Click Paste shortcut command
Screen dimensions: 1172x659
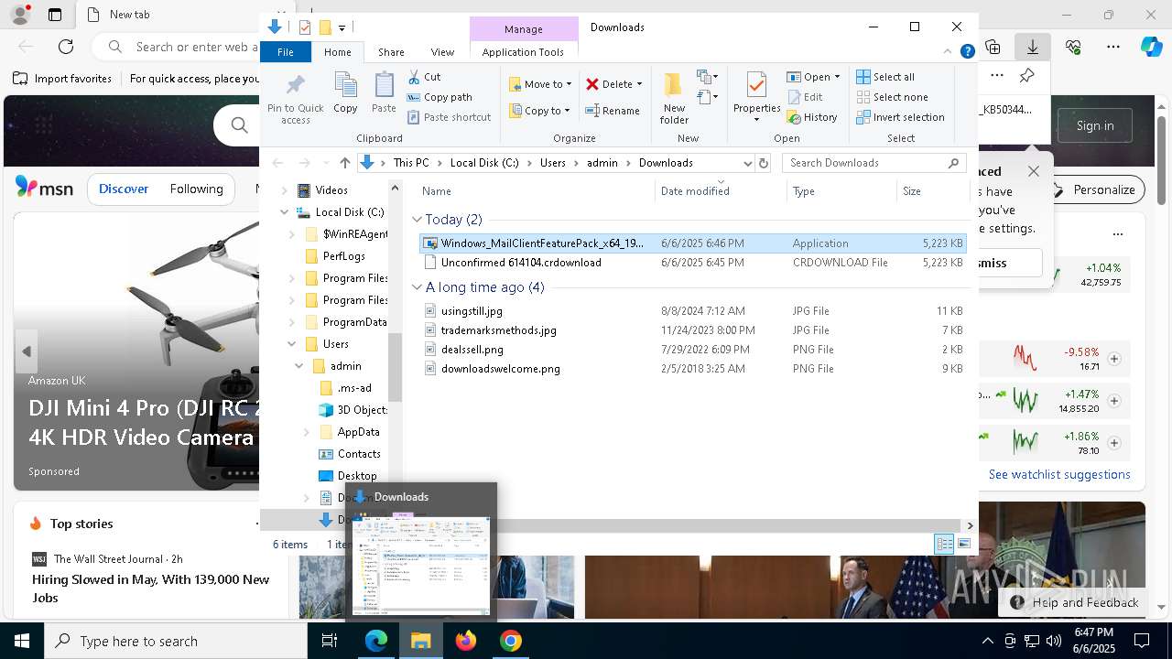[x=449, y=117]
